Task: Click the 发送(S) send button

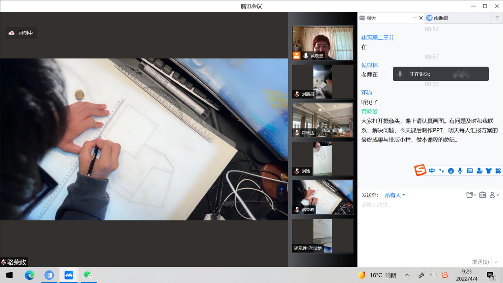Action: pyautogui.click(x=480, y=262)
